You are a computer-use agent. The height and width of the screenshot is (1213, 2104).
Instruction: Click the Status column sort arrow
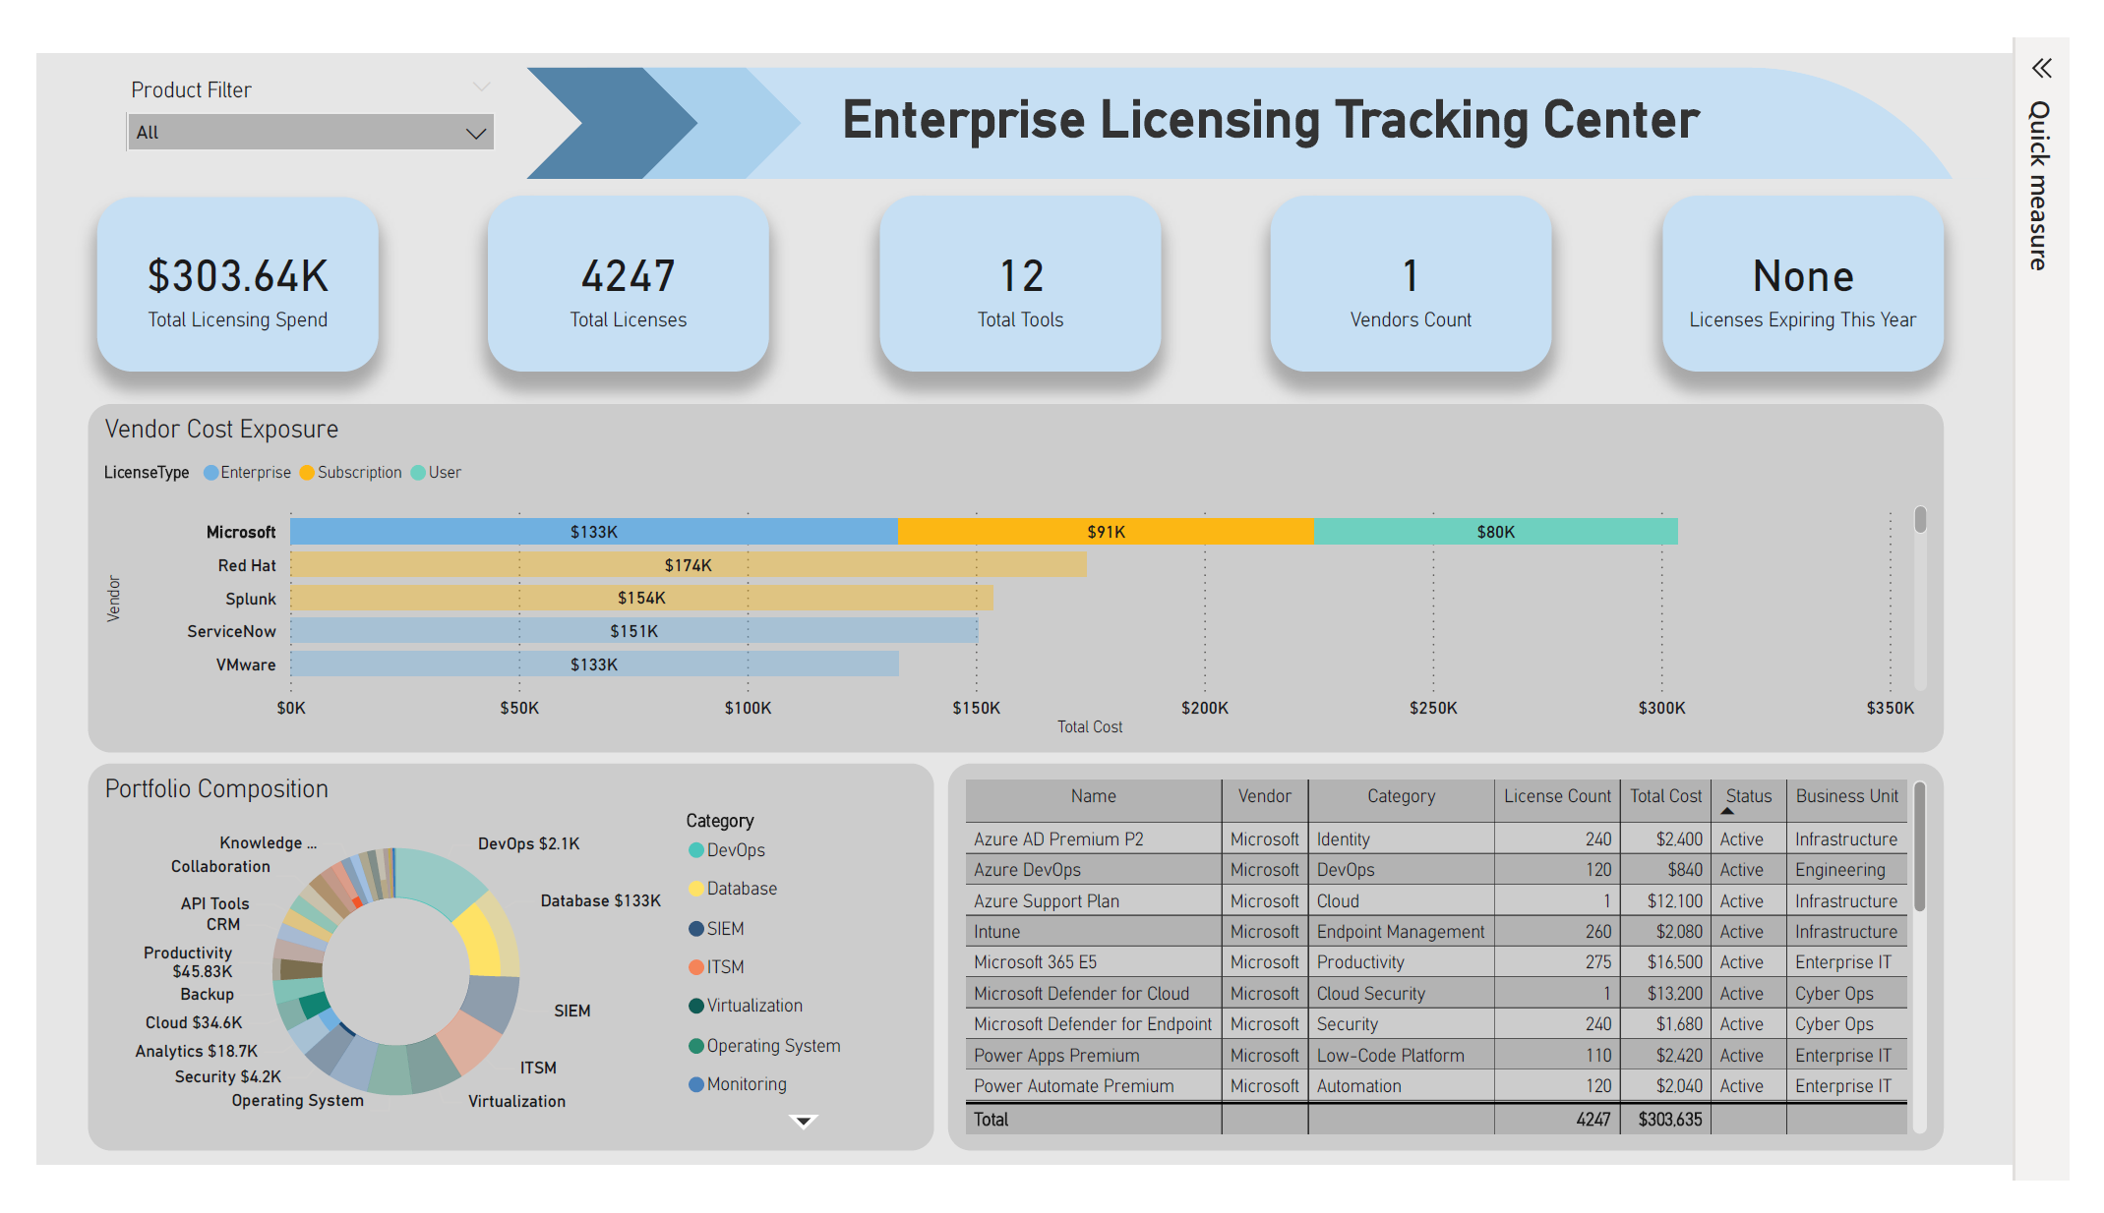[1727, 811]
